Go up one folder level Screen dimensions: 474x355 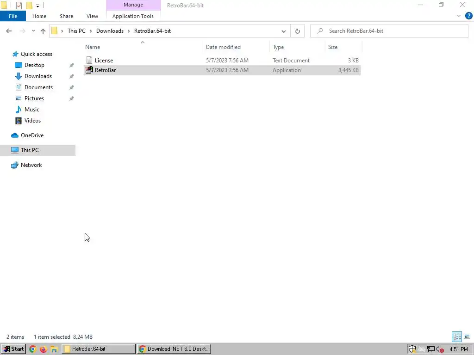pyautogui.click(x=43, y=31)
